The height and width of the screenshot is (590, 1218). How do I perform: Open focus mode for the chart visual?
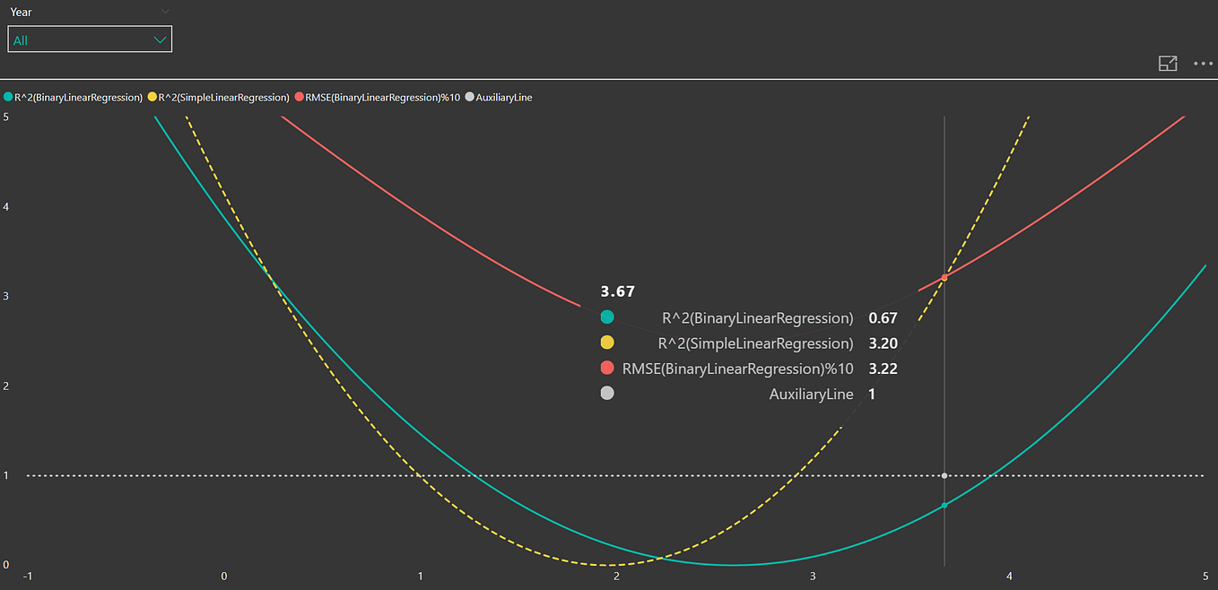(1168, 63)
